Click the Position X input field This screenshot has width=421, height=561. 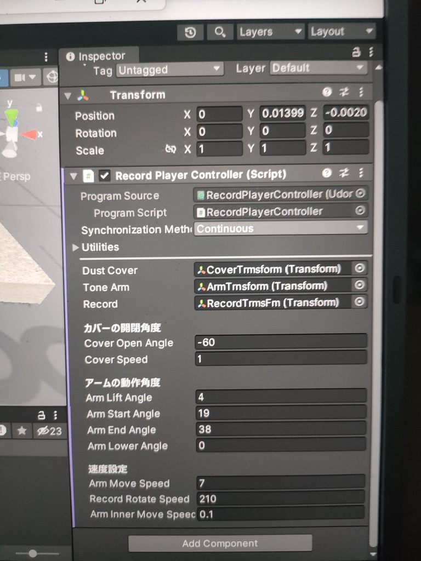point(219,114)
